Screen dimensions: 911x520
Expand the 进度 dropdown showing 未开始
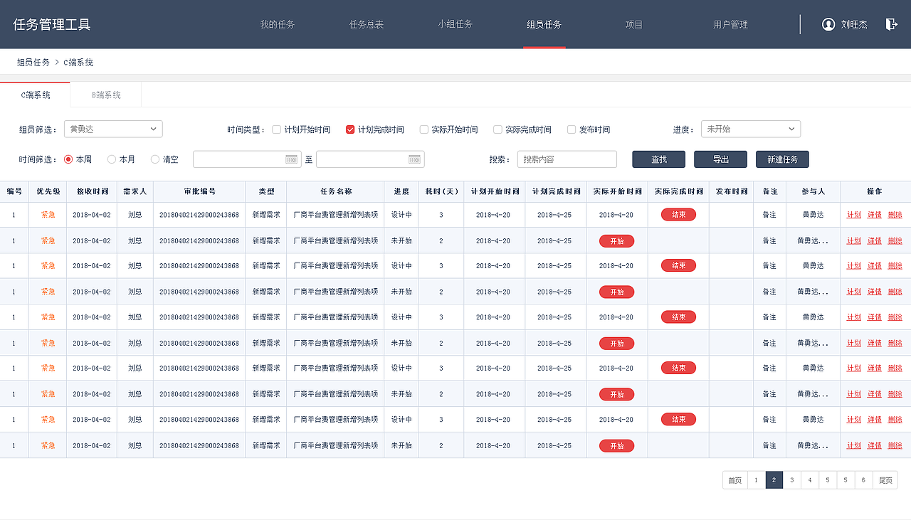pos(750,129)
